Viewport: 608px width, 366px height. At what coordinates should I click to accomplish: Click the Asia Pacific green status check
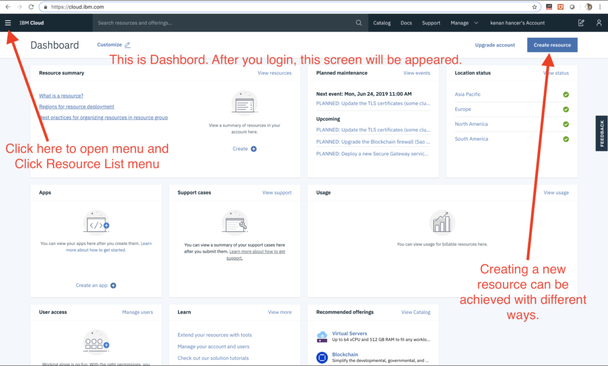point(566,94)
